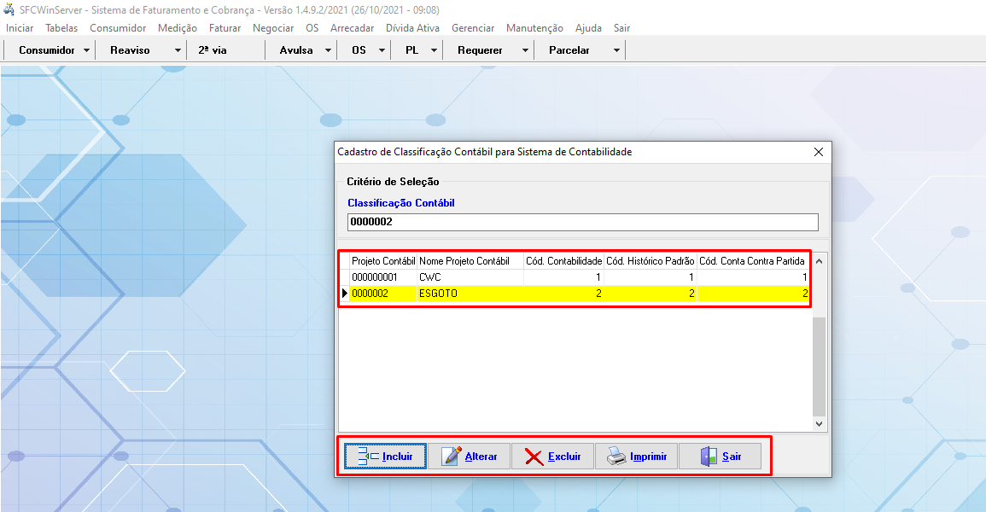Screen dimensions: 986x512
Task: Click the red X Excluir icon
Action: (534, 457)
